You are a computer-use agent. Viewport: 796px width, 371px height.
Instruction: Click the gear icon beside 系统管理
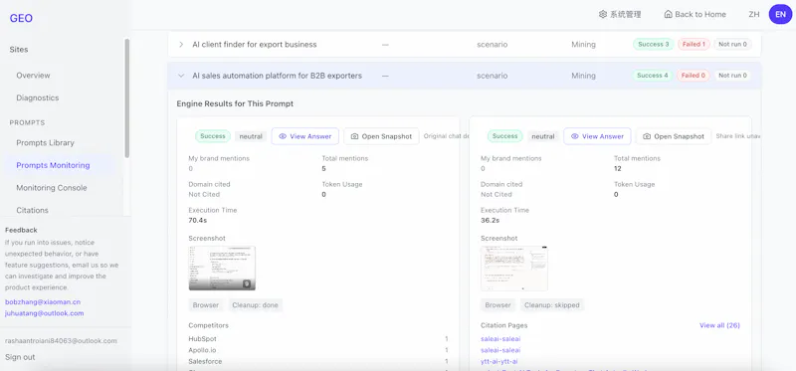coord(603,14)
